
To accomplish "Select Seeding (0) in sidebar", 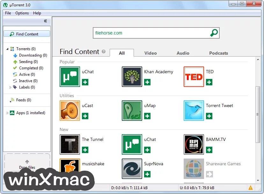I will (28, 62).
